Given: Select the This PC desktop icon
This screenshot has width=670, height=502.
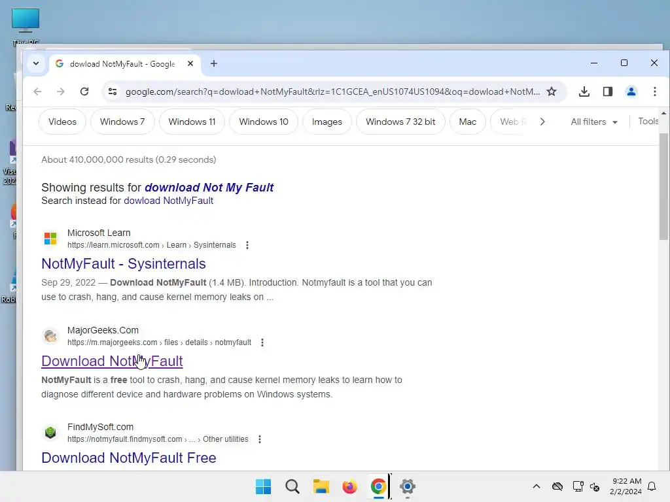Looking at the screenshot, I should pyautogui.click(x=26, y=25).
